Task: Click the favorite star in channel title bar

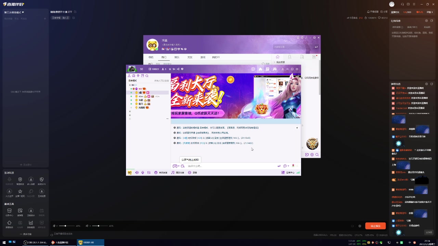Action: click(x=170, y=69)
